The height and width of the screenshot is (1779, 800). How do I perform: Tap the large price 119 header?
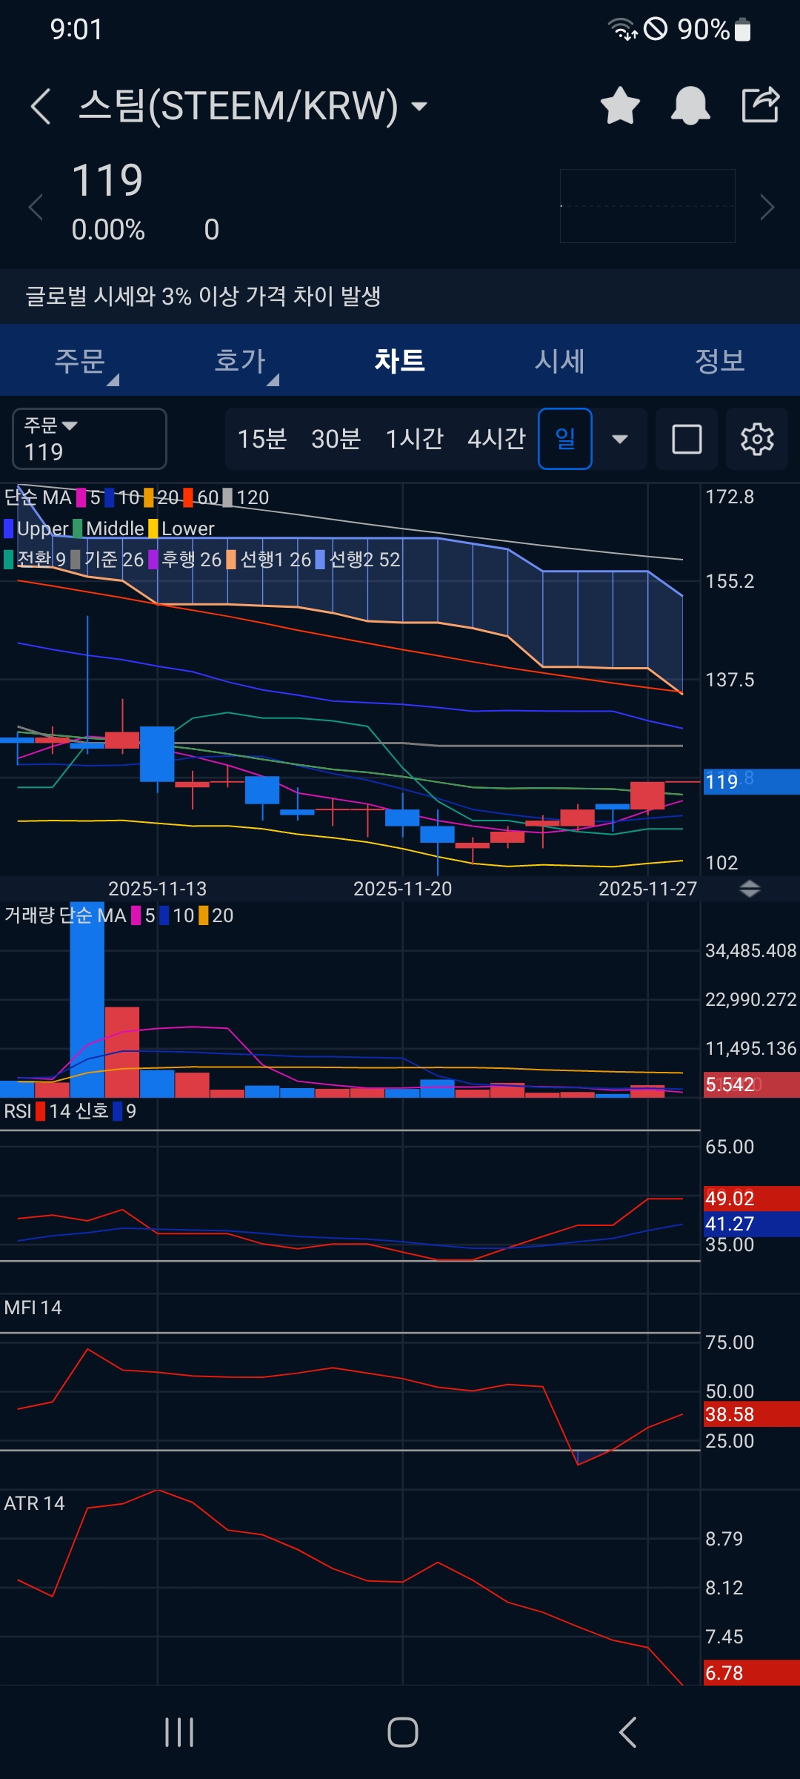[x=107, y=180]
